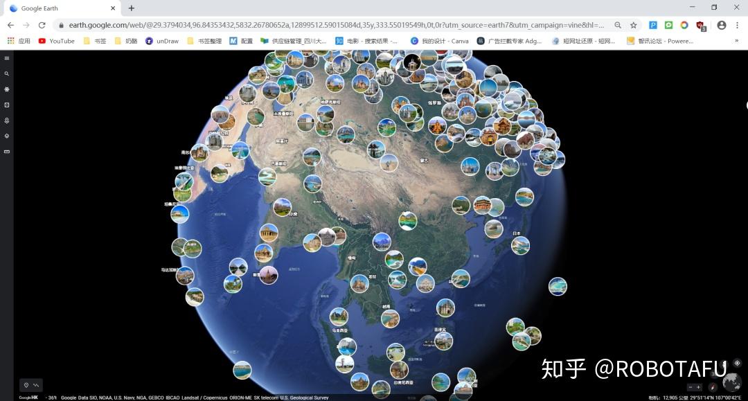Screen dimensions: 748x401
Task: Click the Pegman Street View icon
Action: (x=27, y=384)
